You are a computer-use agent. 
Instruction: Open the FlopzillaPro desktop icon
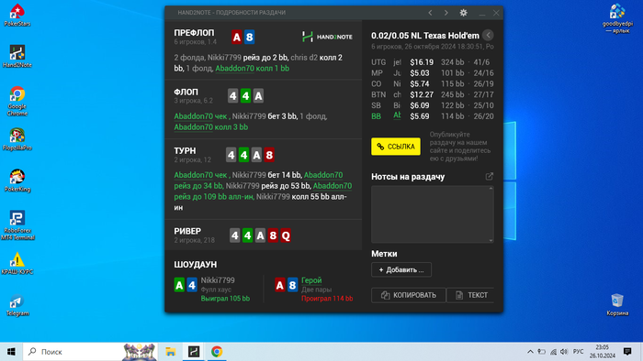(x=17, y=139)
